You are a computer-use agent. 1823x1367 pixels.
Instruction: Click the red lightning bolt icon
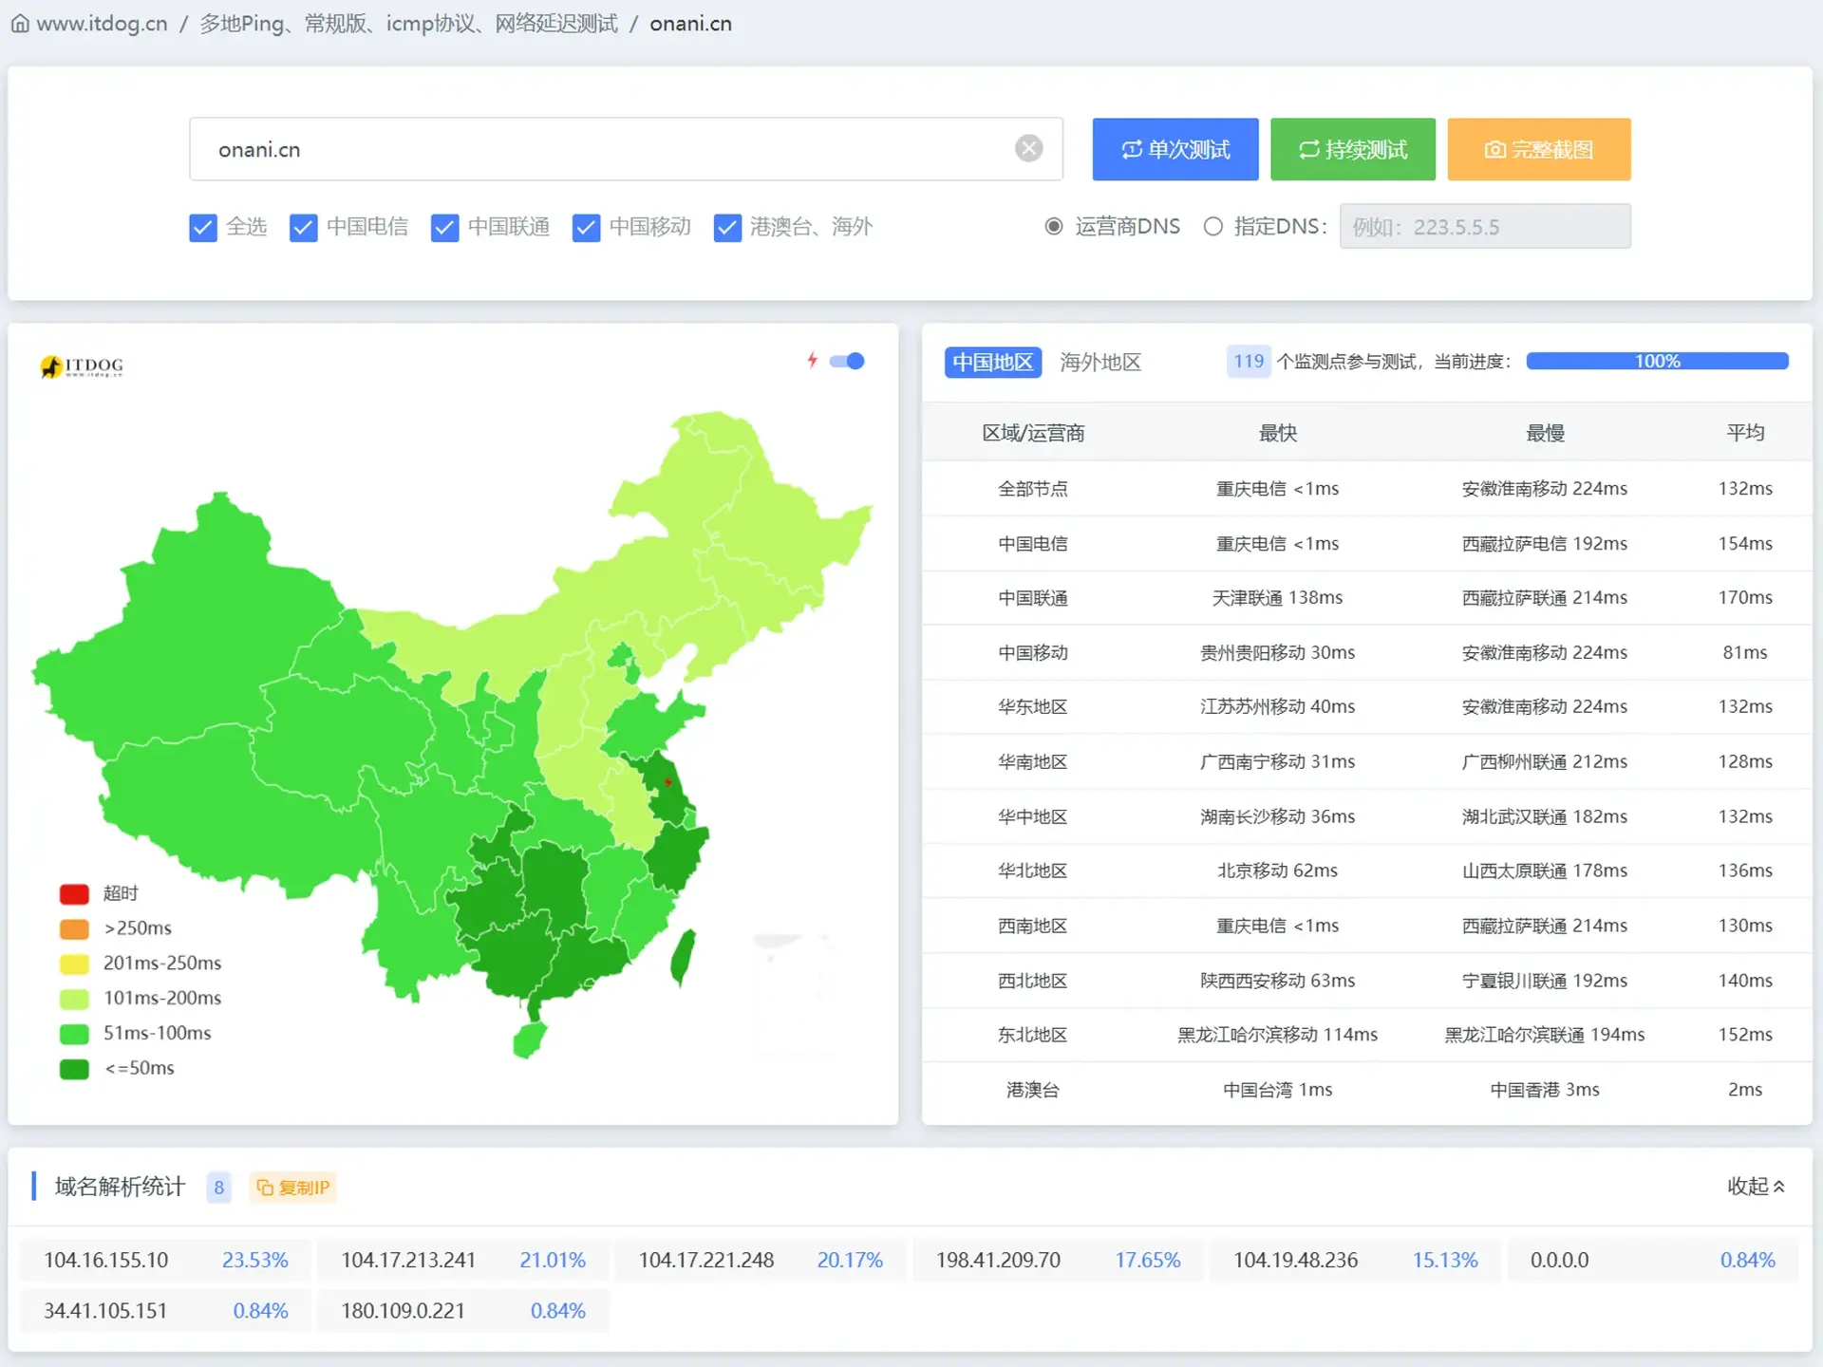tap(812, 360)
